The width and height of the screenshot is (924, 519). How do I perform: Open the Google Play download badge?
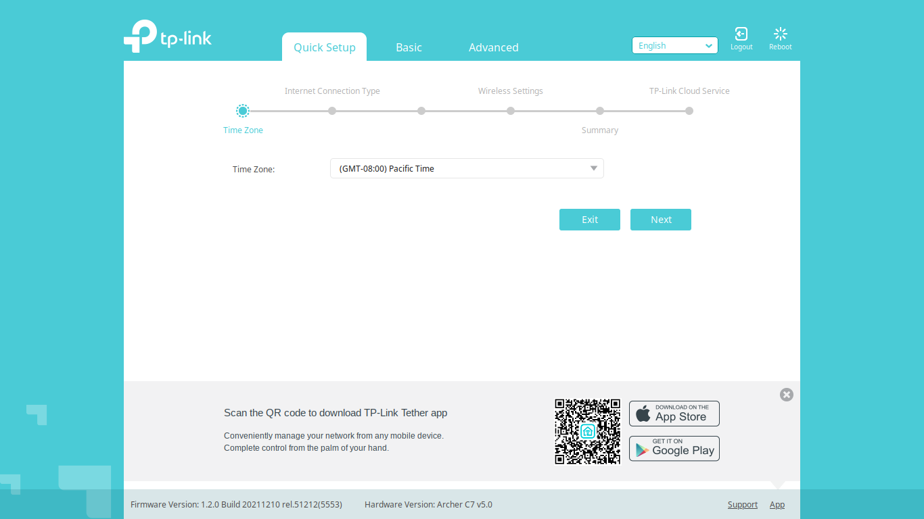[x=674, y=449]
